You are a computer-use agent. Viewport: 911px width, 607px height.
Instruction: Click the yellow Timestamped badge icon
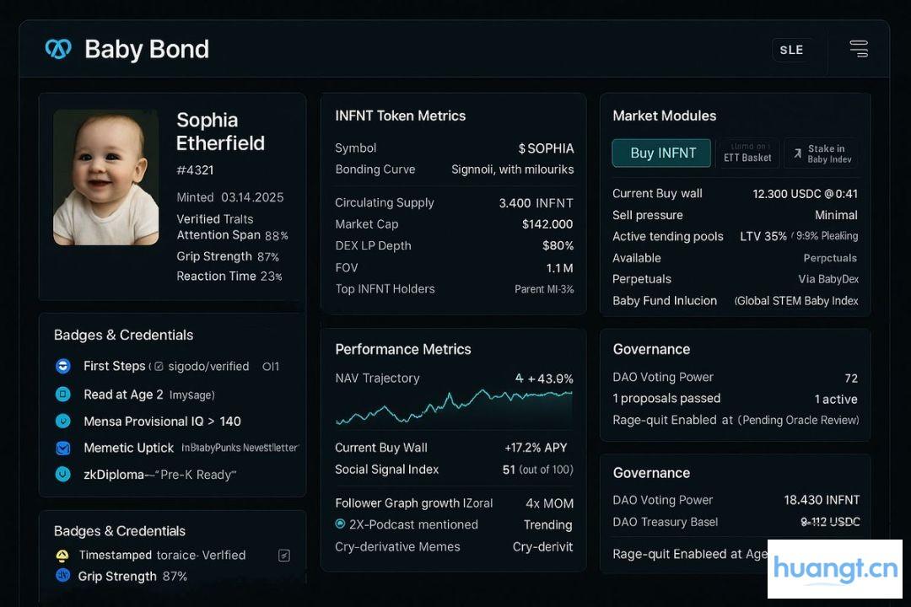[62, 555]
